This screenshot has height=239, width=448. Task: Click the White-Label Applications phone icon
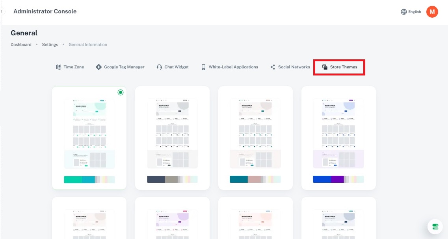tap(203, 67)
